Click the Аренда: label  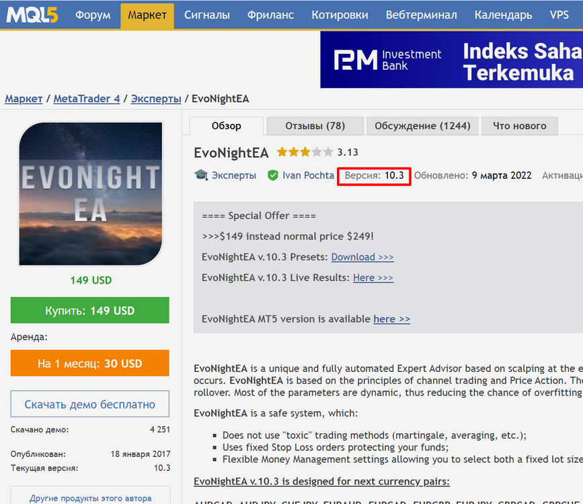29,337
